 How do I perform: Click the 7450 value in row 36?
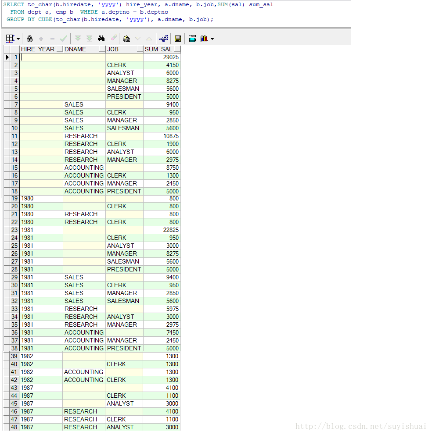162,332
